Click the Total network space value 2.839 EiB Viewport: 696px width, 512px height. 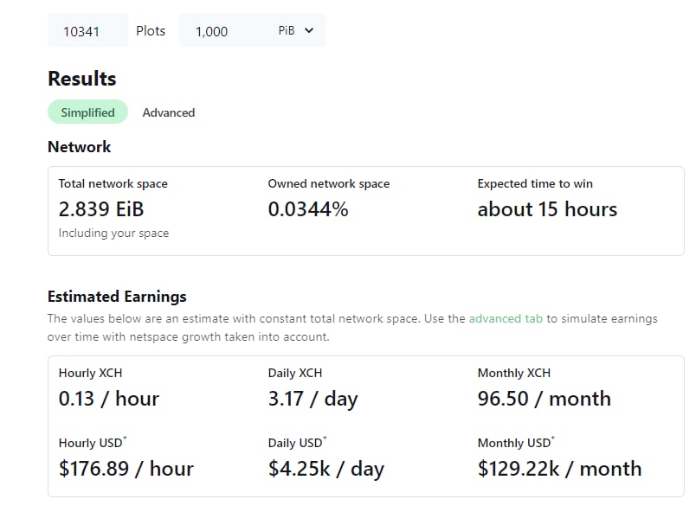click(x=101, y=209)
